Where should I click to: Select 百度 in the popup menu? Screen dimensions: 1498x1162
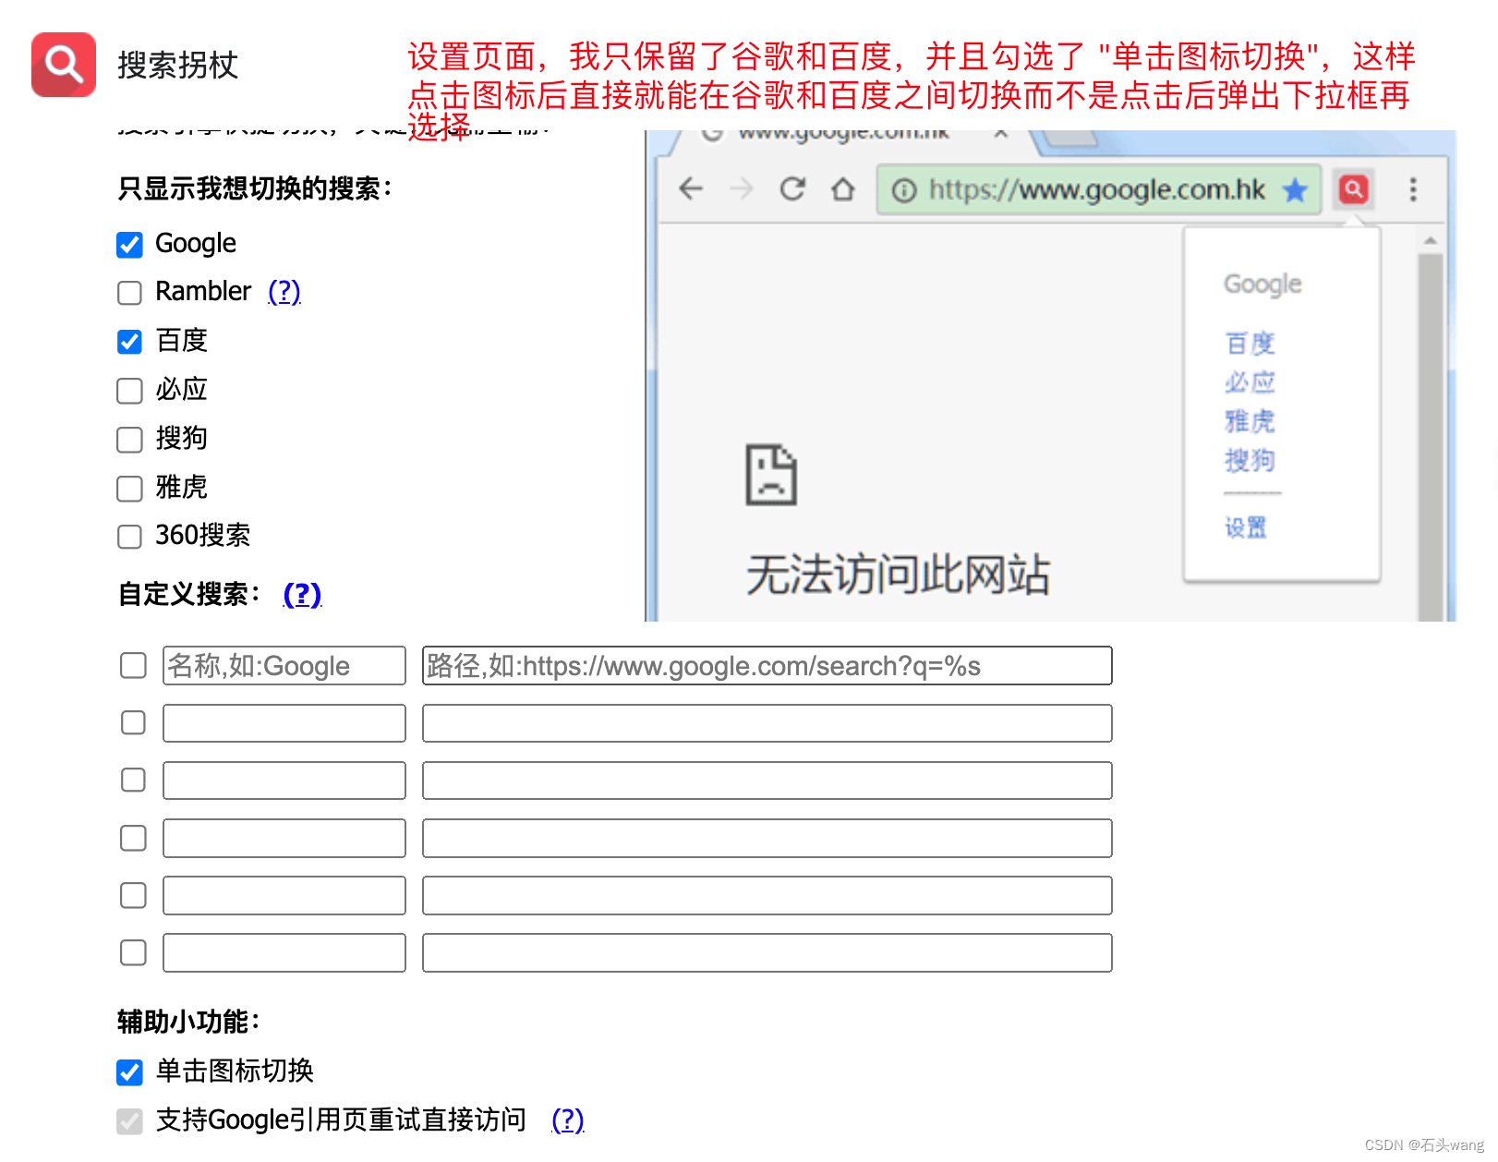click(1250, 343)
